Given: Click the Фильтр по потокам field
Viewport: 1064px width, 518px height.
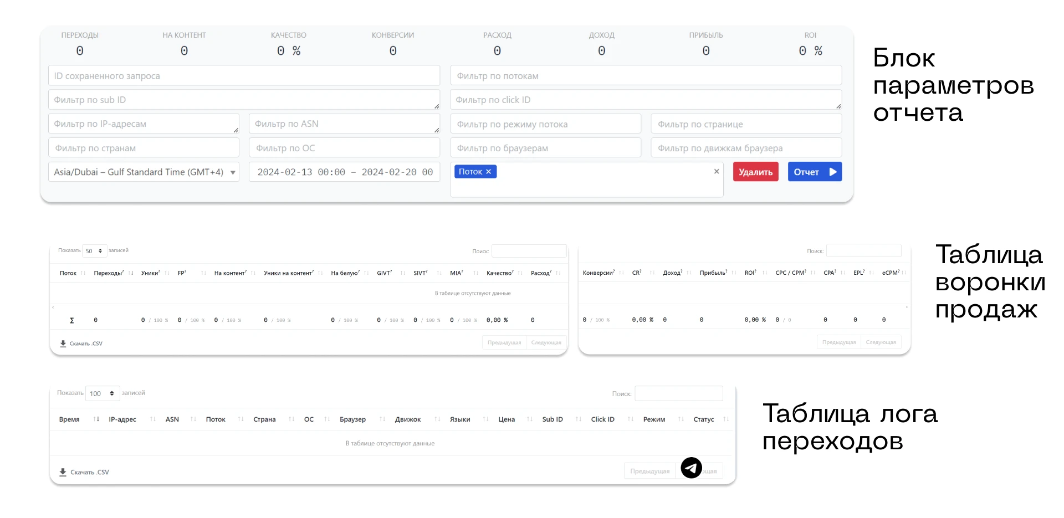Looking at the screenshot, I should point(646,75).
